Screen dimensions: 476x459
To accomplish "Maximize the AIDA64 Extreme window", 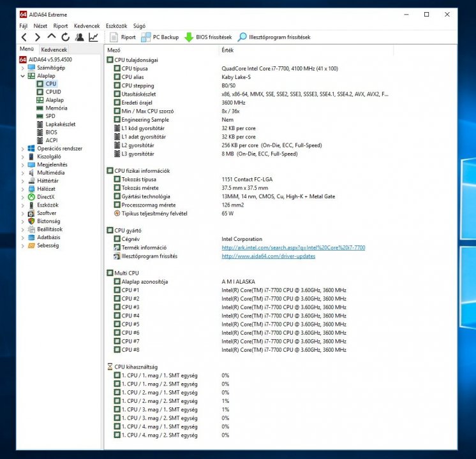I will (426, 14).
